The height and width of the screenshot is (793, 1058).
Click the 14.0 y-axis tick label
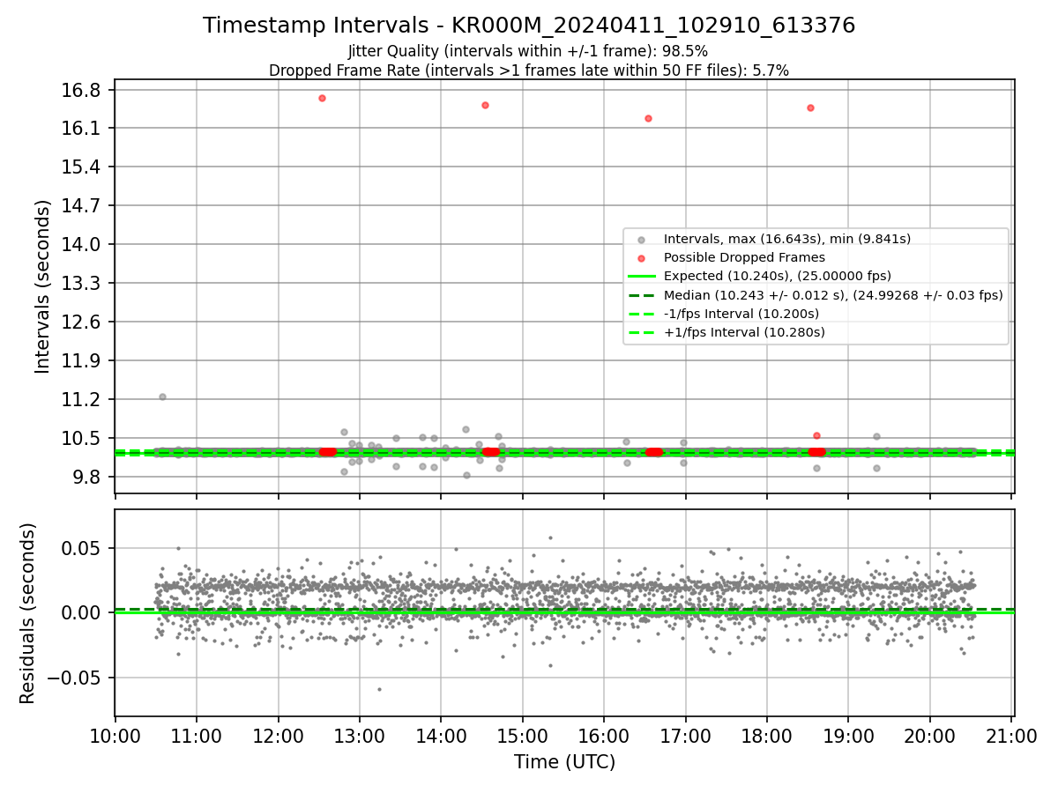click(x=83, y=244)
